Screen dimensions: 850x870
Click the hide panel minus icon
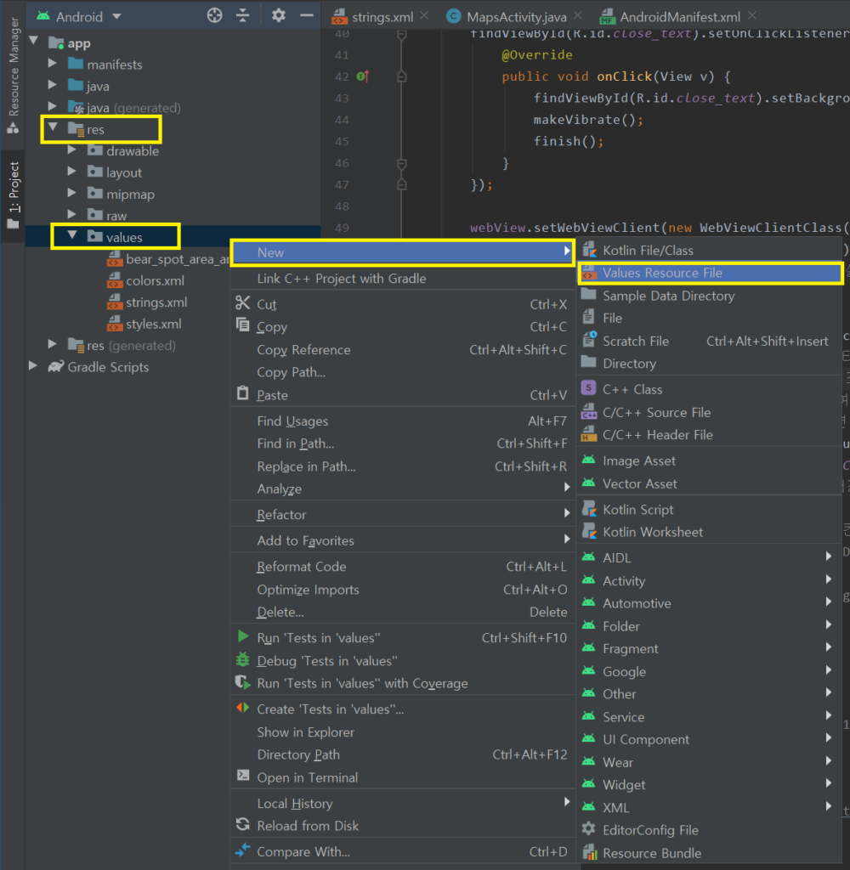pos(305,15)
